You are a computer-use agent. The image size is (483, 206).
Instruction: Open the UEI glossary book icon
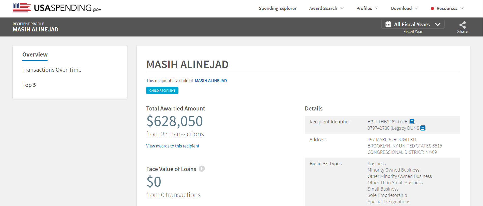tap(412, 122)
